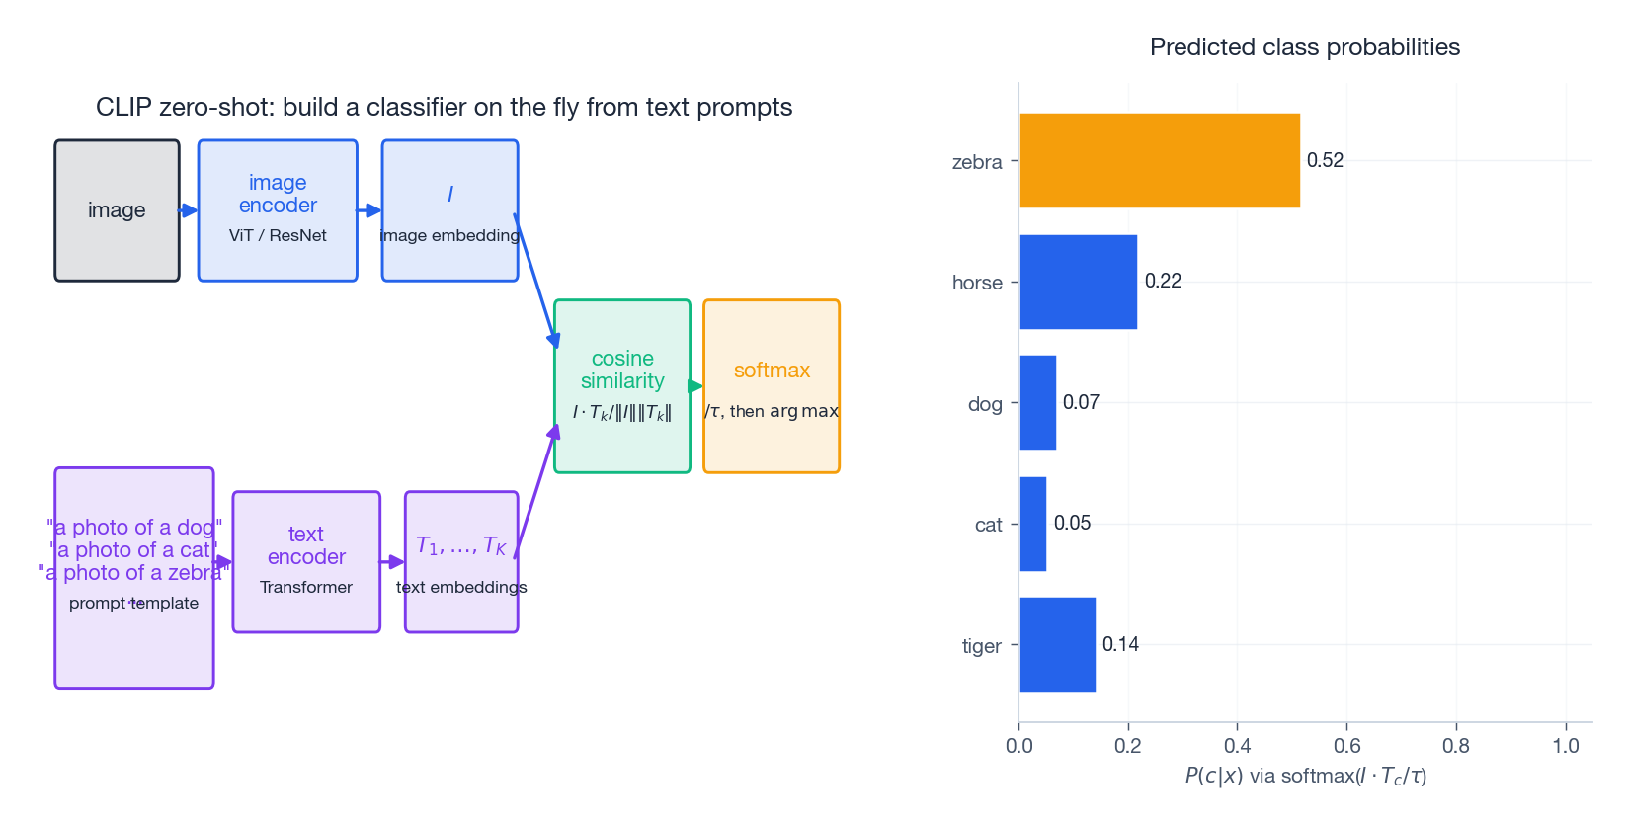Click the CLIP zero-shot diagram title

(444, 107)
